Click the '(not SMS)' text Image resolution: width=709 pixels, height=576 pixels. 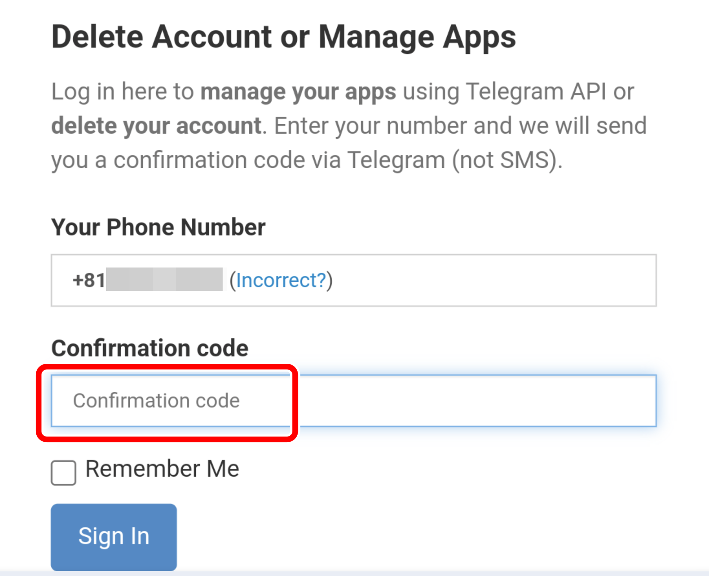tap(507, 160)
